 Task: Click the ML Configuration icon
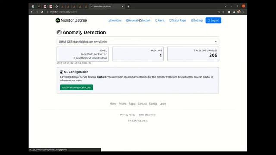(x=62, y=72)
